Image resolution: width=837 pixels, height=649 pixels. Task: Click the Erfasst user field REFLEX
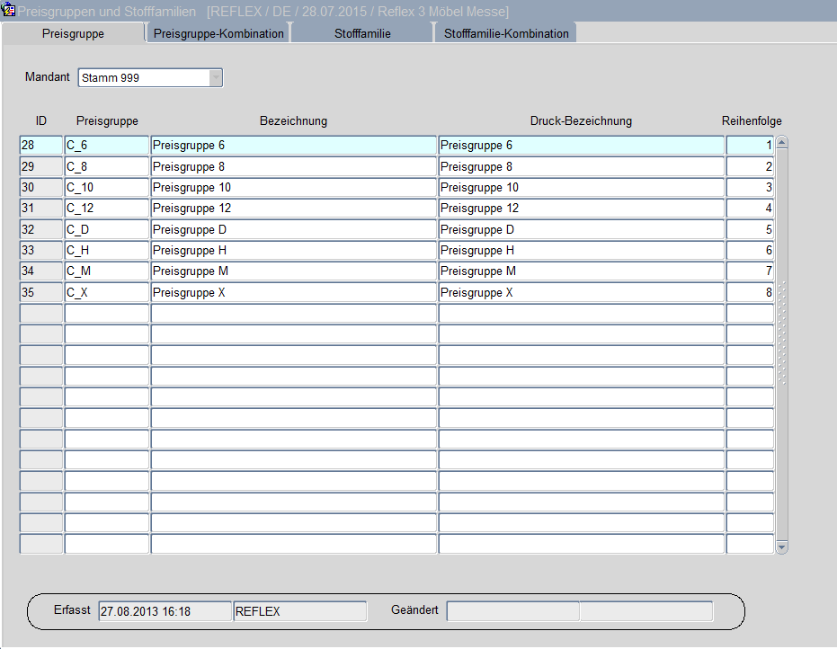(x=299, y=611)
